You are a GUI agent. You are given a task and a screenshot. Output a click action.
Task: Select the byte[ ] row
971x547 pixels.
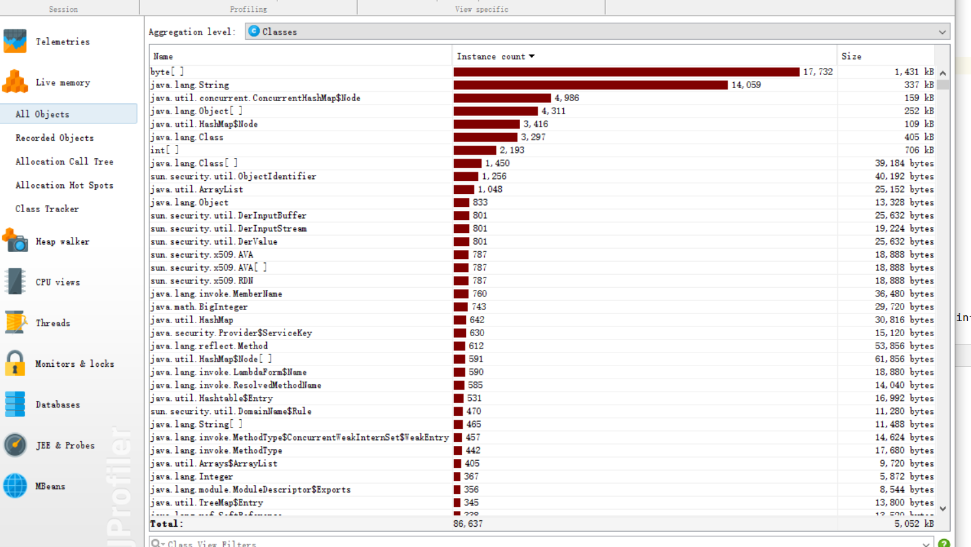pos(542,72)
